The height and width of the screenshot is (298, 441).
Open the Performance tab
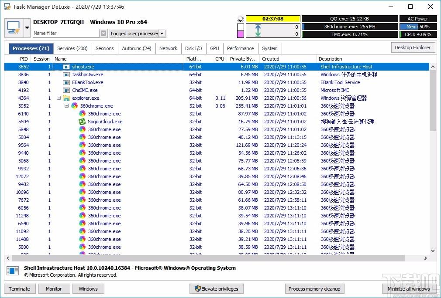pyautogui.click(x=241, y=48)
